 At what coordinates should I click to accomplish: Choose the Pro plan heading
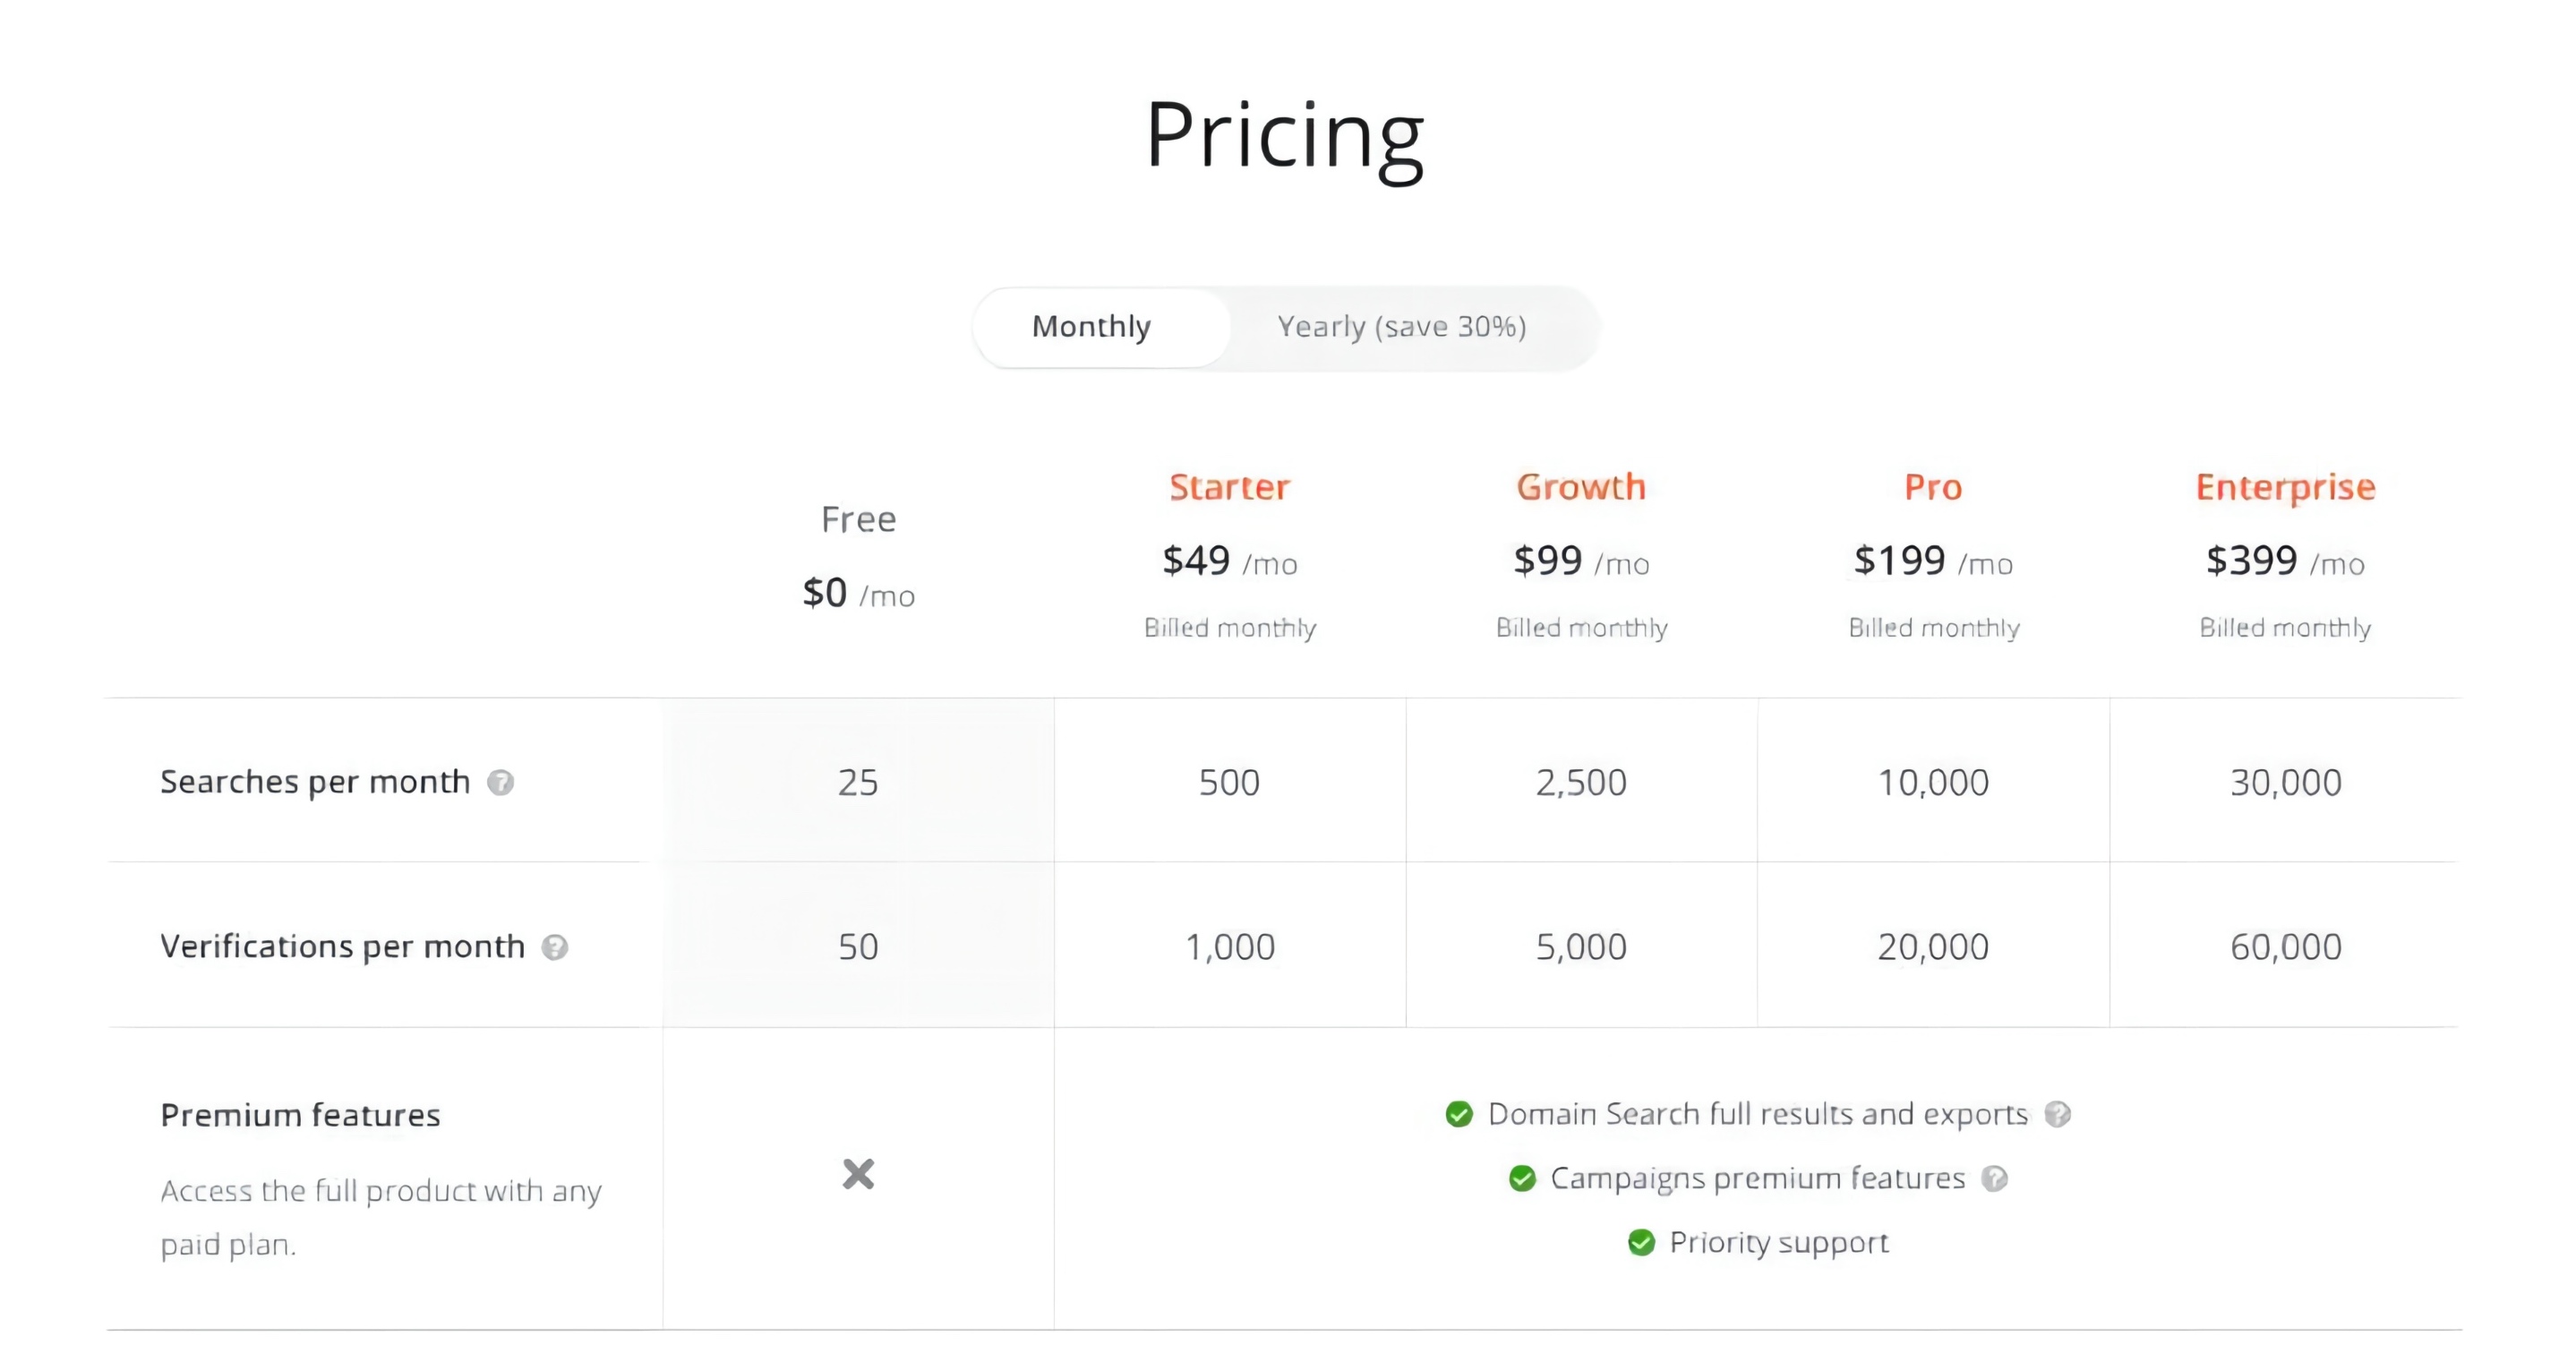[x=1933, y=487]
